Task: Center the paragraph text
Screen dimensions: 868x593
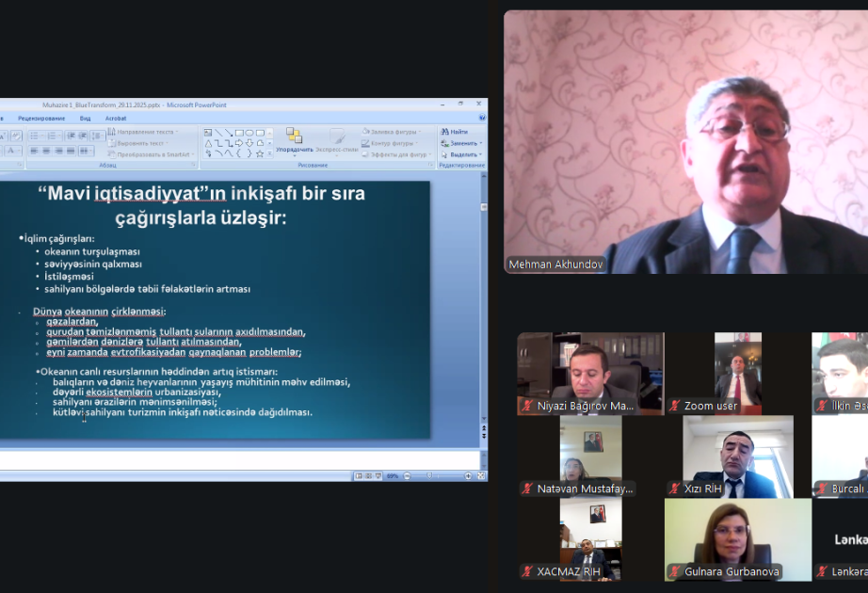Action: pyautogui.click(x=46, y=151)
